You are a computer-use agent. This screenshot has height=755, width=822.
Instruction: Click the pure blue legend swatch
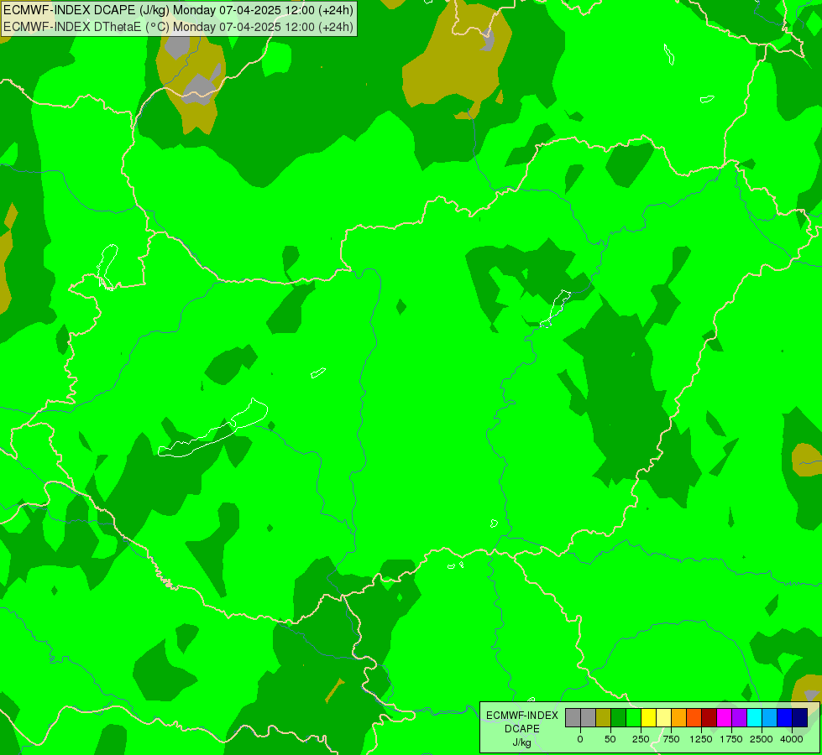pyautogui.click(x=785, y=717)
